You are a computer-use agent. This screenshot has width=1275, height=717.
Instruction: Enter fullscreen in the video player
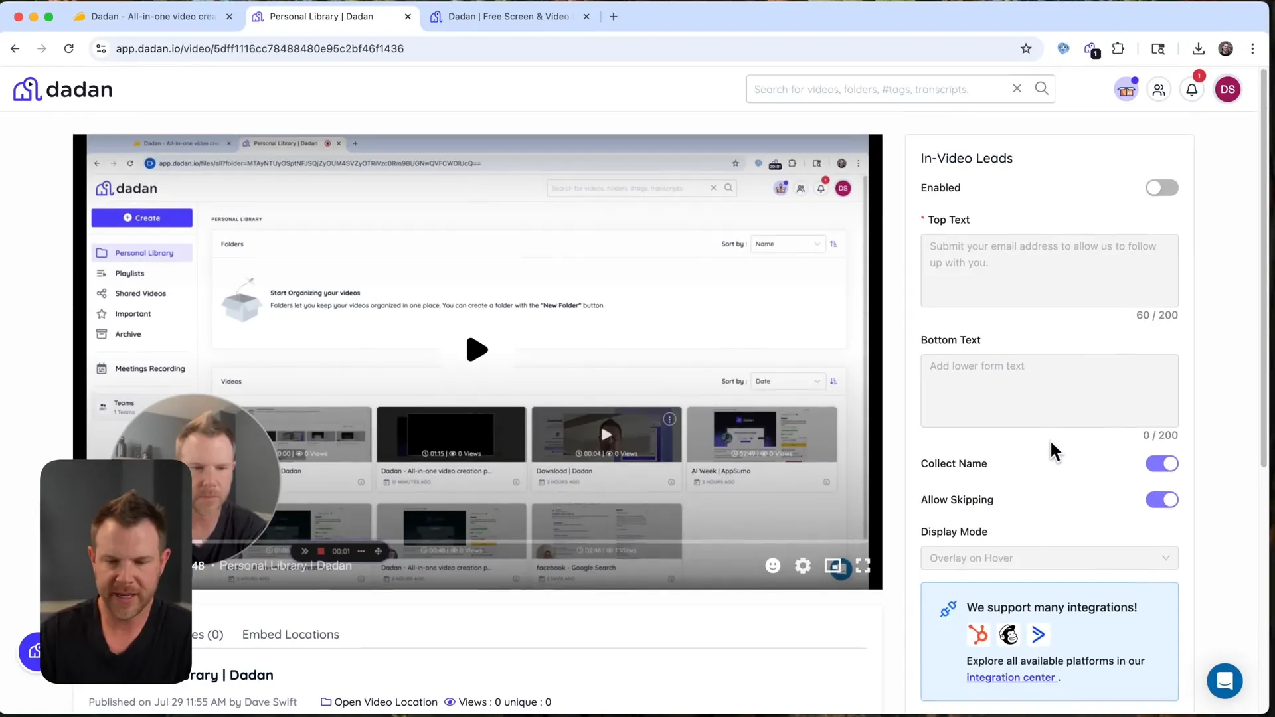click(863, 566)
